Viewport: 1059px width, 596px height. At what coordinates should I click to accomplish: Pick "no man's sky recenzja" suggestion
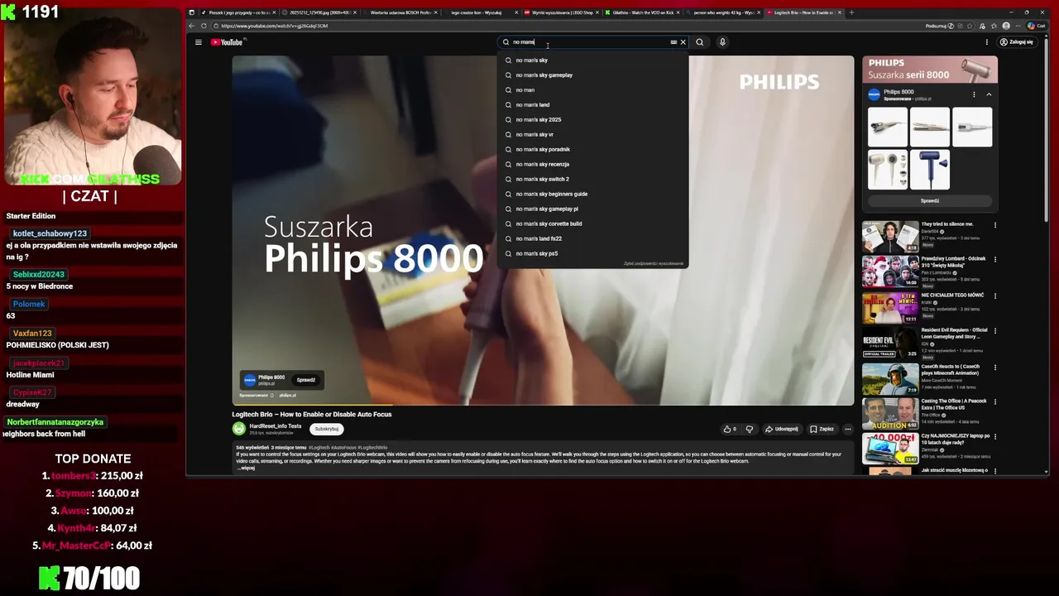[592, 165]
